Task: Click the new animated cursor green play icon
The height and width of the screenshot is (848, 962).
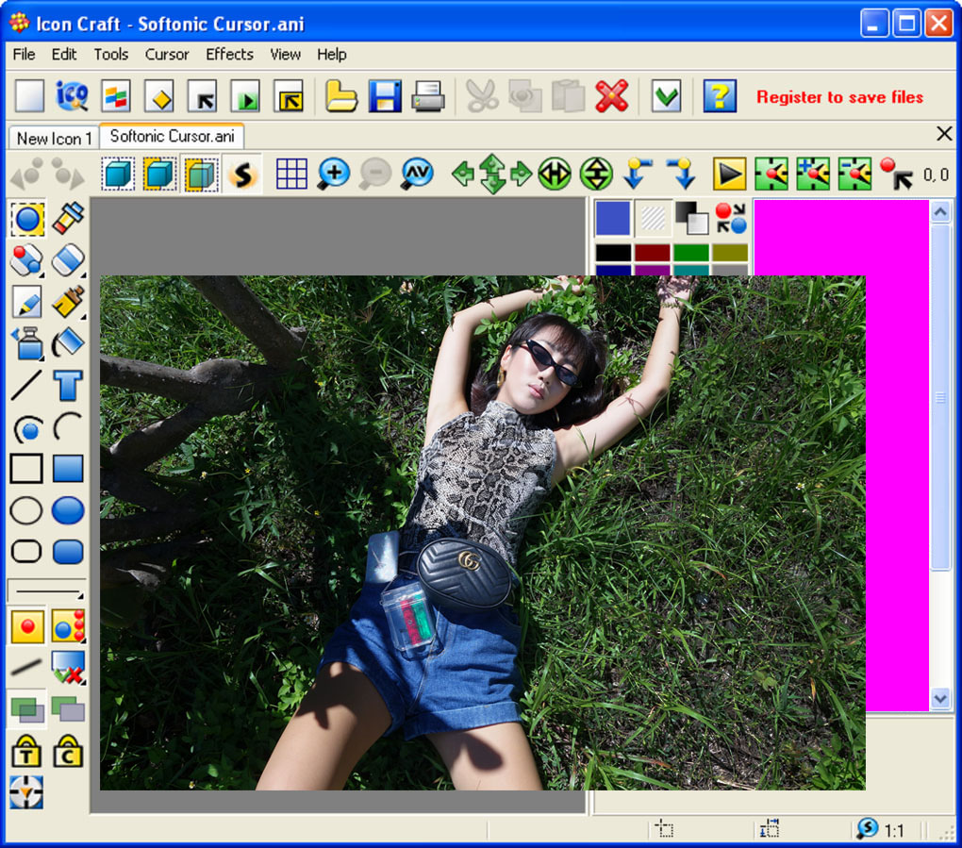Action: coord(245,96)
